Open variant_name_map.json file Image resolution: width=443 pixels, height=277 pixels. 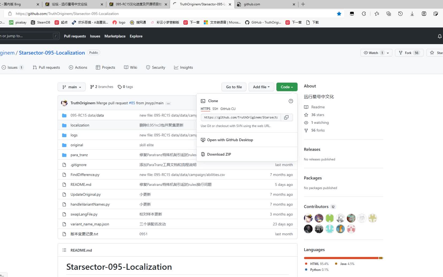(x=90, y=224)
